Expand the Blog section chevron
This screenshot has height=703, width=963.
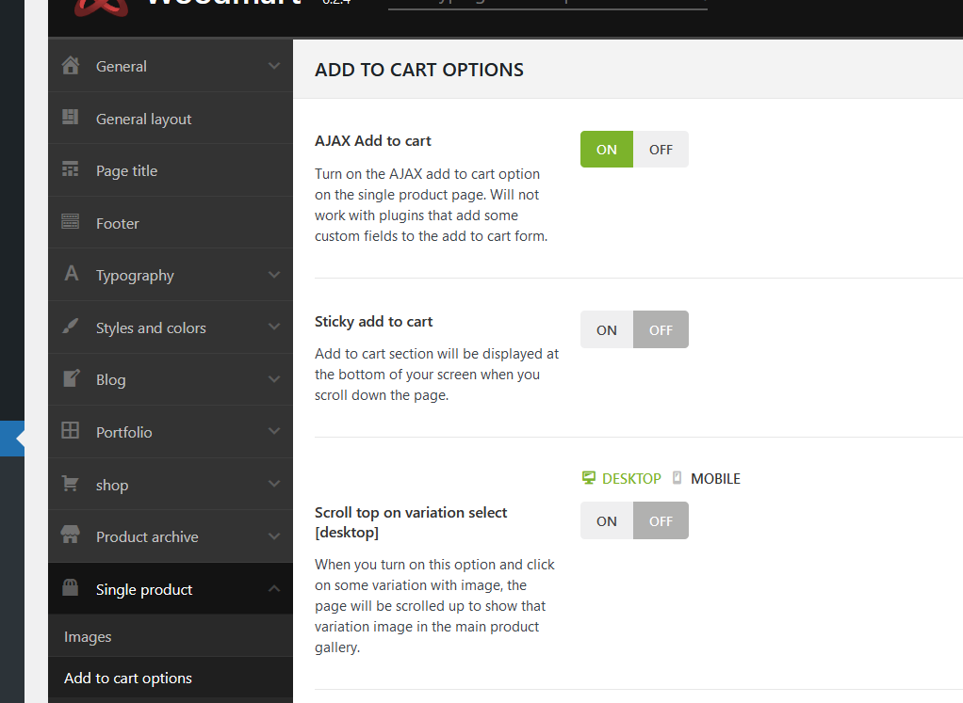274,379
